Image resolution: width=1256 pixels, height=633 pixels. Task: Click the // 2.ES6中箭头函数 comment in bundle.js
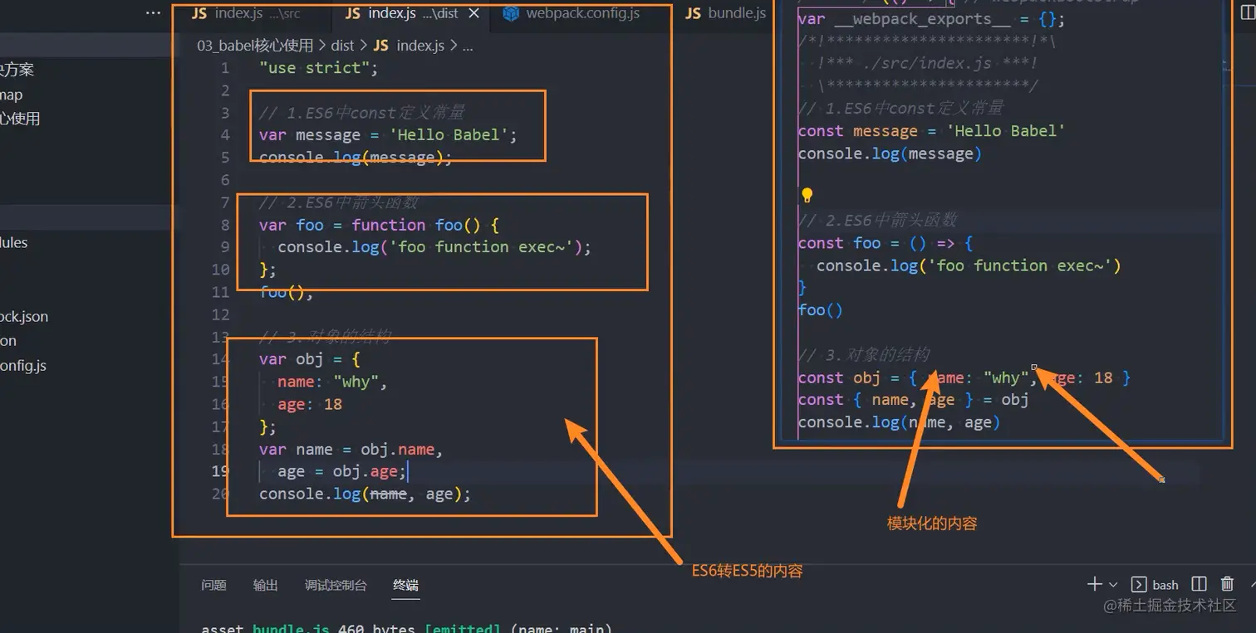coord(877,220)
